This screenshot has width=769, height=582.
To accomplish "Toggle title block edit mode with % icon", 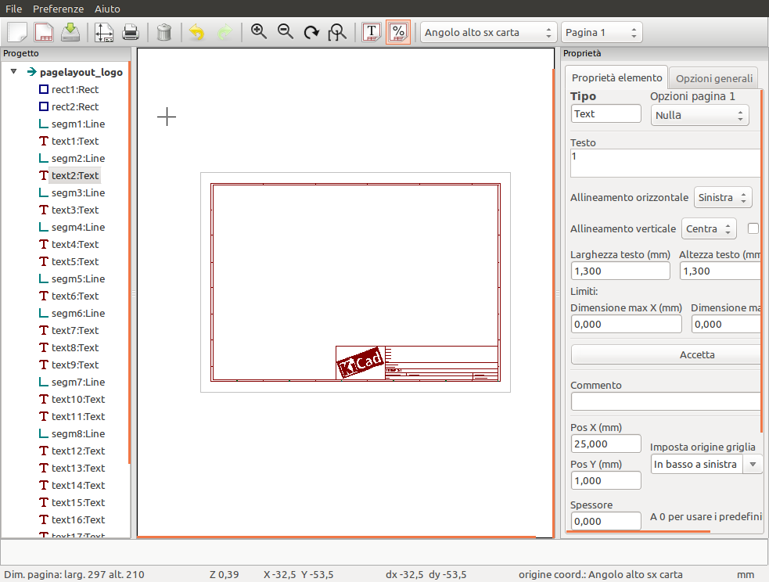I will [398, 33].
